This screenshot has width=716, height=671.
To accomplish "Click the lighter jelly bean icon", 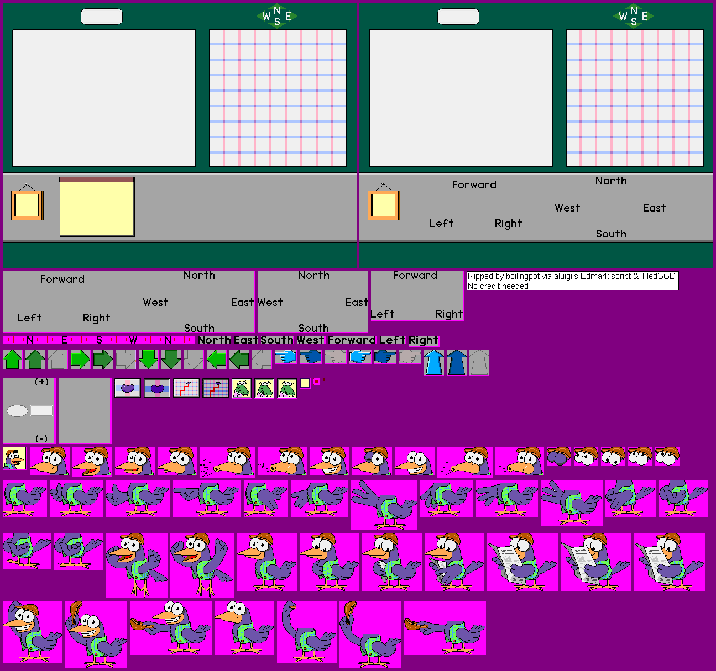I will pyautogui.click(x=128, y=388).
